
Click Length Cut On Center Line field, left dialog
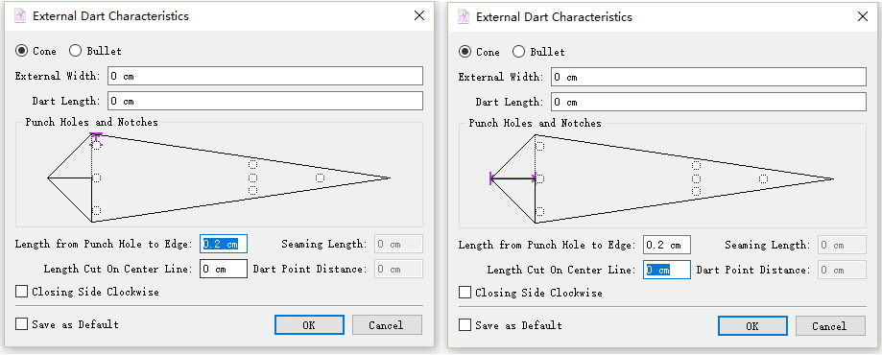[224, 269]
